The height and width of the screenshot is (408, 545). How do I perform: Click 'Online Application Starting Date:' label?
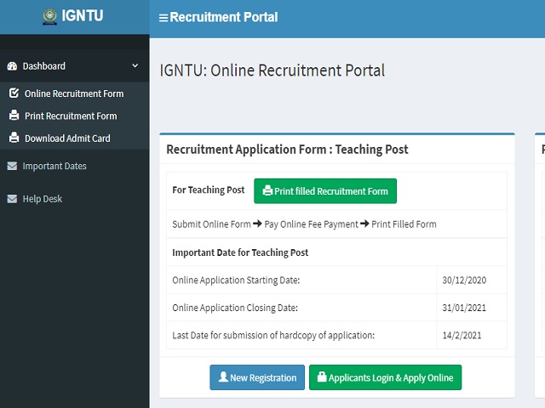click(236, 280)
